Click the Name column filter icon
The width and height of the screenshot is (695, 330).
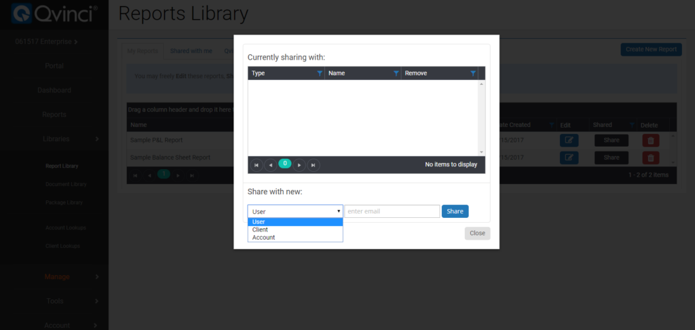(x=396, y=73)
